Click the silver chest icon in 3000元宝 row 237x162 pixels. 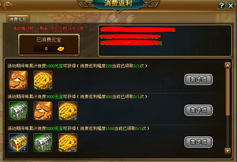pos(18,111)
